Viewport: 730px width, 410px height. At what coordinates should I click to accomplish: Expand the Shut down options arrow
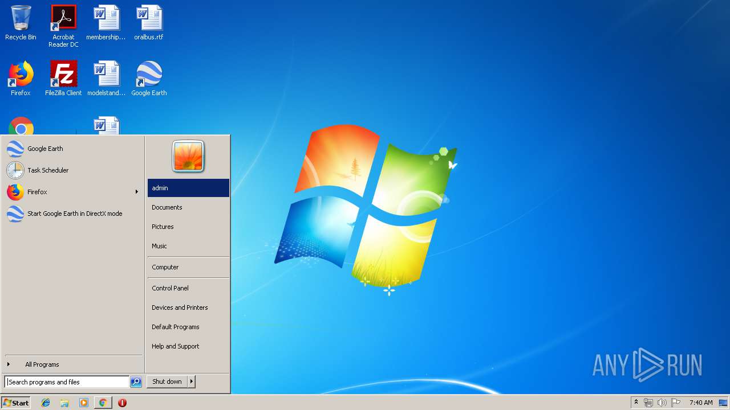tap(192, 382)
